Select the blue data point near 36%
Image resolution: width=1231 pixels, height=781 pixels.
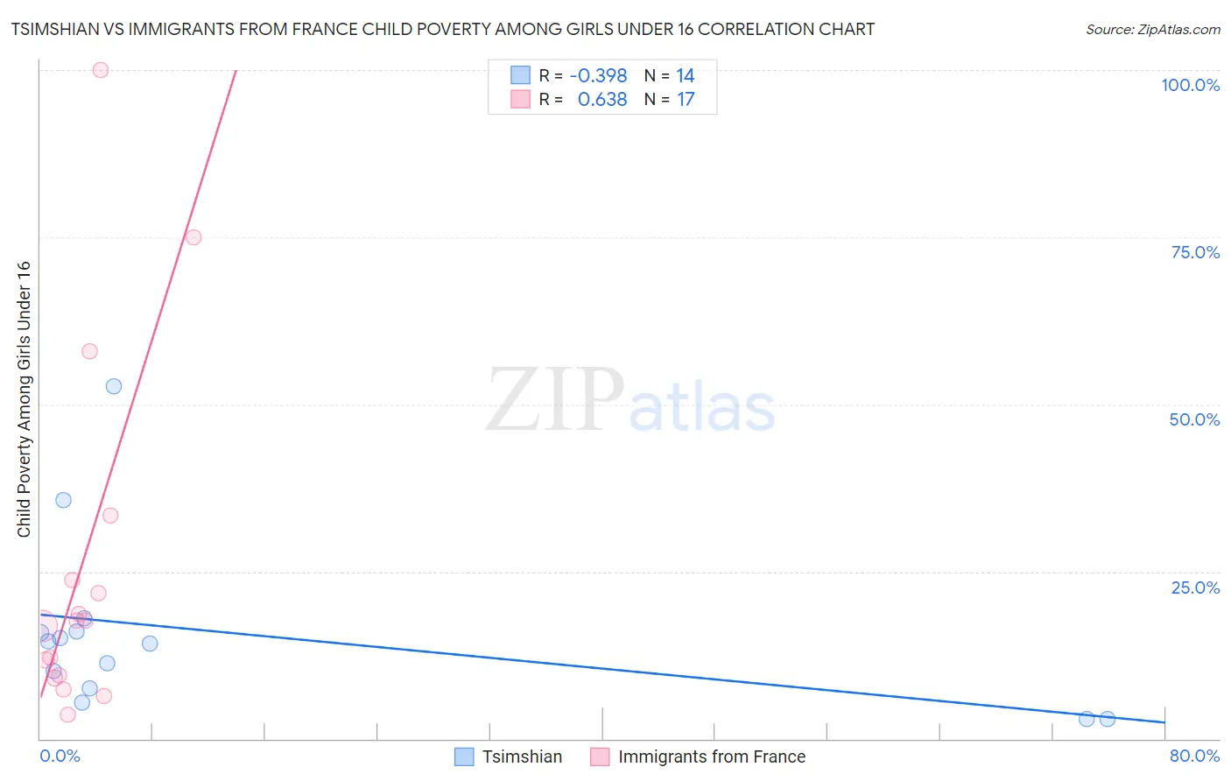coord(63,500)
